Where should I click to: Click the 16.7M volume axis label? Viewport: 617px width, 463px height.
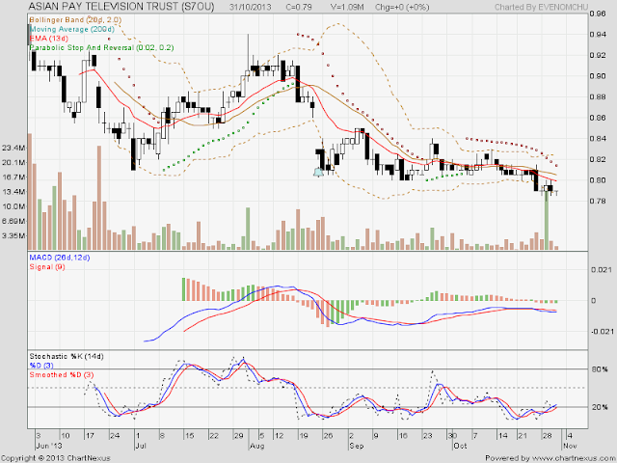pyautogui.click(x=13, y=177)
